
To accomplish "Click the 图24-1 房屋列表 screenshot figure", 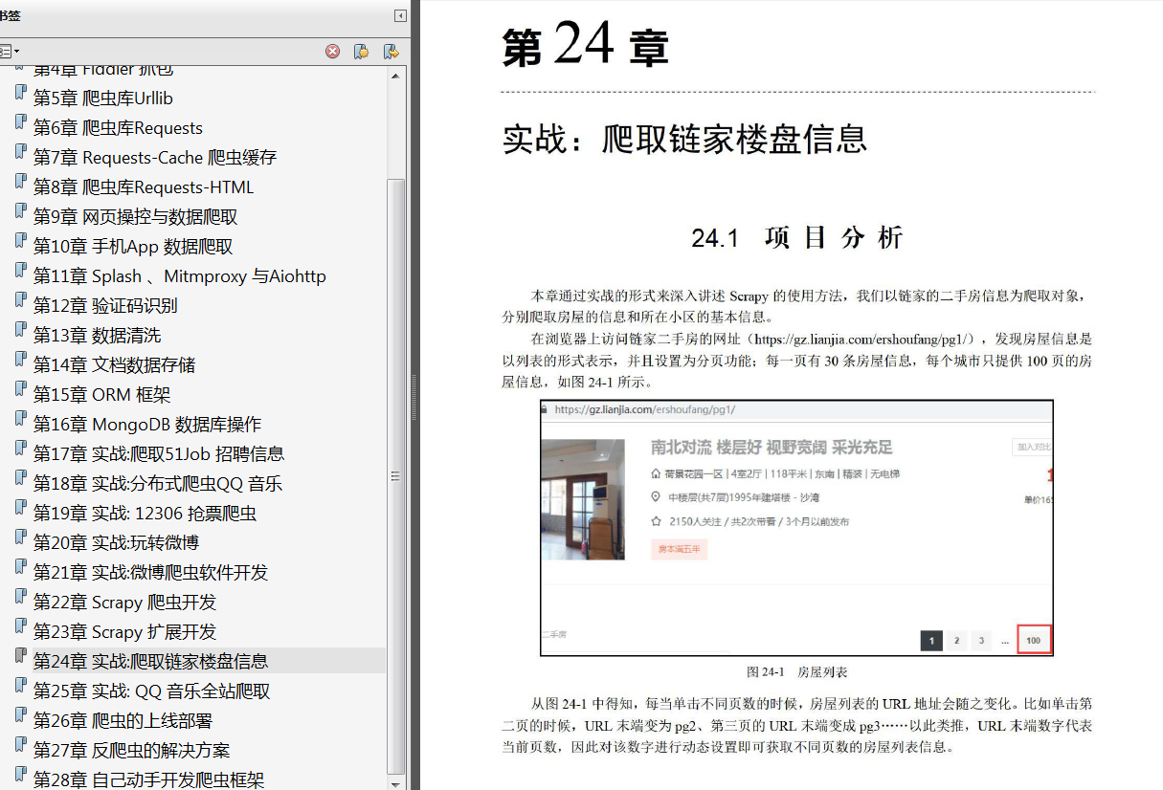I will tap(796, 528).
